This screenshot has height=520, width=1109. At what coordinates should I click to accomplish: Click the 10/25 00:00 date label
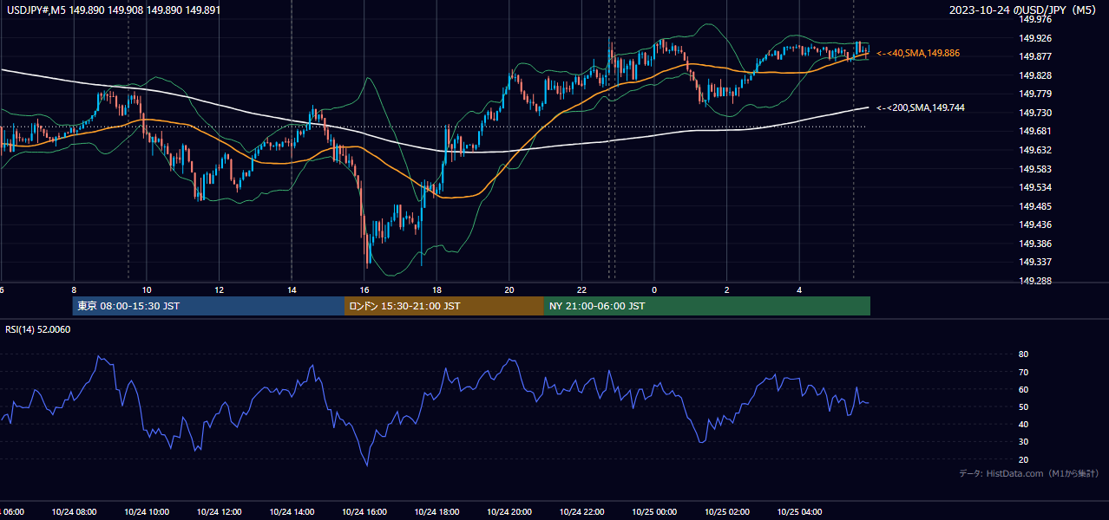pos(654,511)
